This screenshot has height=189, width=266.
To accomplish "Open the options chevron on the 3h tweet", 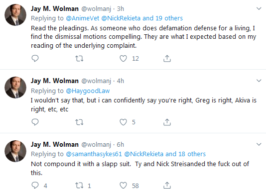I will point(259,8).
